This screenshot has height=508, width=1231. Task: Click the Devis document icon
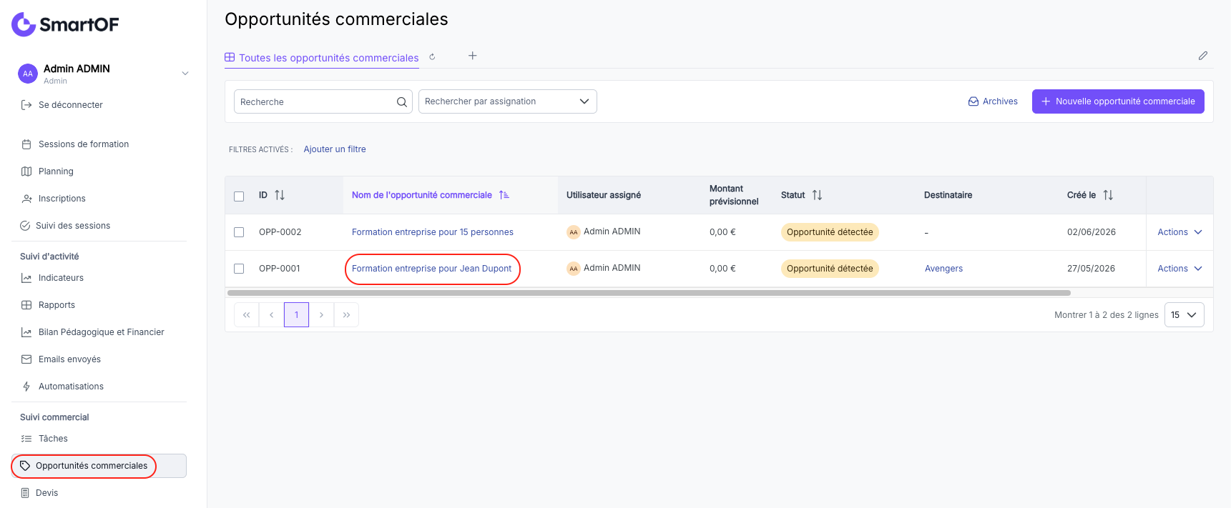tap(25, 493)
